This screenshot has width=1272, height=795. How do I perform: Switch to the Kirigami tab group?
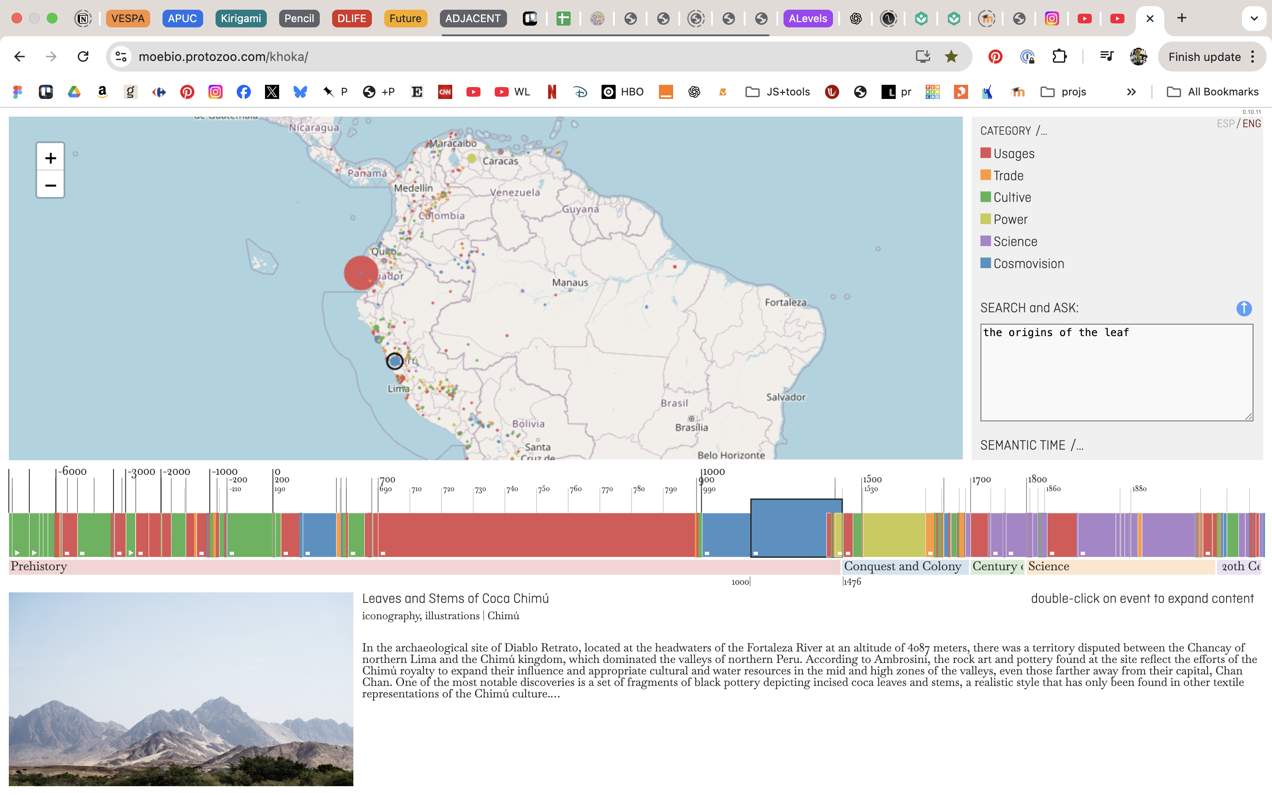coord(241,19)
